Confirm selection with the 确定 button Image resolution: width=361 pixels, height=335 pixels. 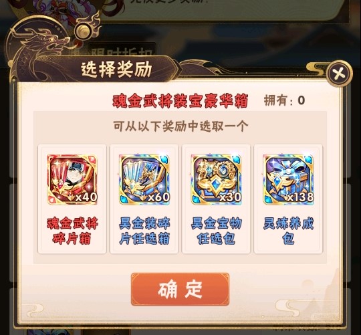(180, 289)
